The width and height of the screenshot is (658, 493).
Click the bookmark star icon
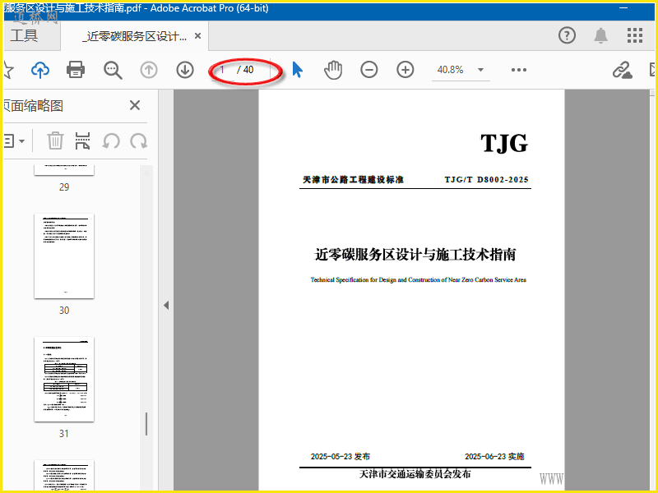(x=7, y=70)
